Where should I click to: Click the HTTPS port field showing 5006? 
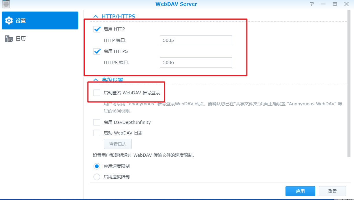point(196,62)
